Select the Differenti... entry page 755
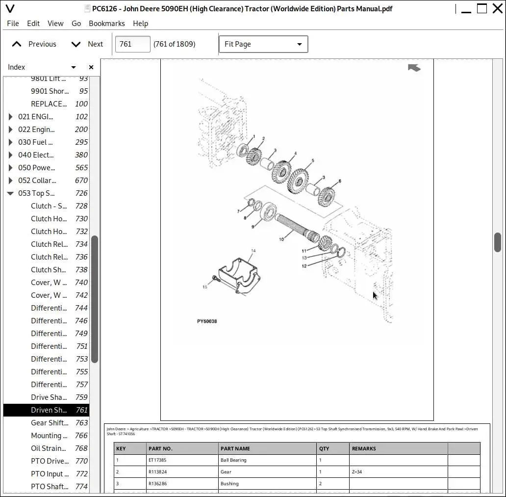Image resolution: width=506 pixels, height=497 pixels. (46, 372)
